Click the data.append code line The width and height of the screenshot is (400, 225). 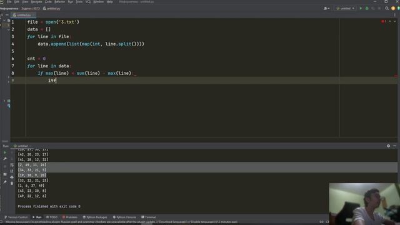pos(91,44)
